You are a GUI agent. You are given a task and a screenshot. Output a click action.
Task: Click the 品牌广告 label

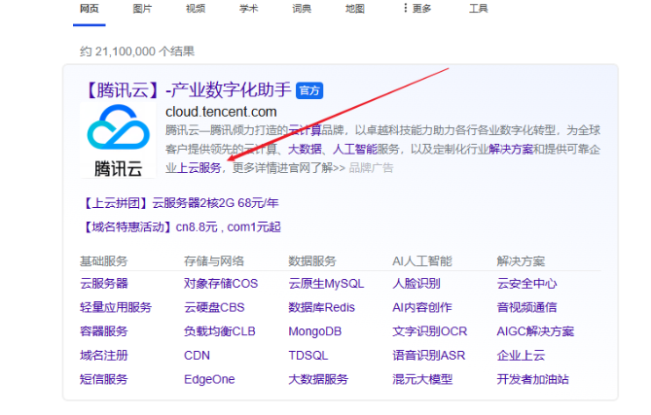(371, 168)
